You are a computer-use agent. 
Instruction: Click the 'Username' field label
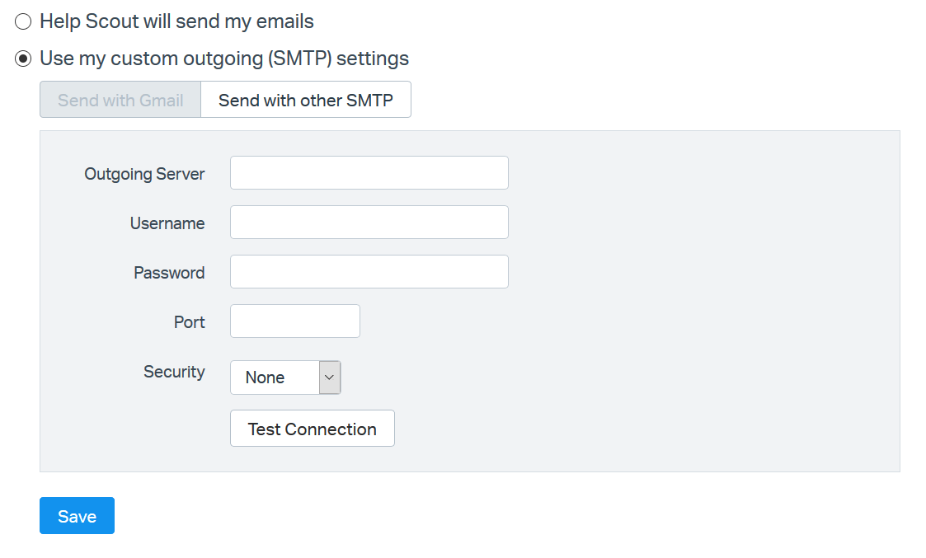coord(167,223)
